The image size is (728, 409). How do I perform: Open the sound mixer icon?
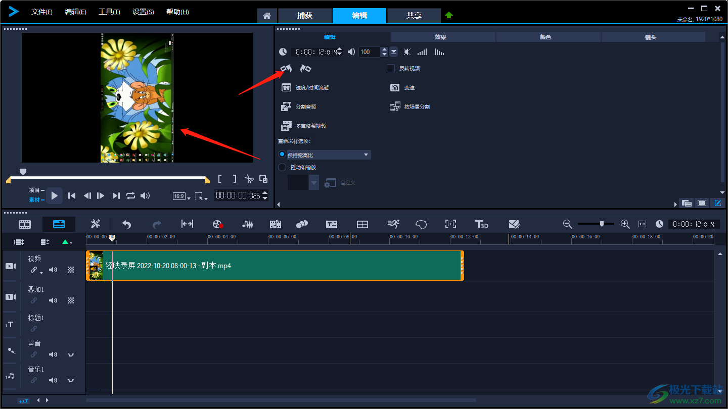[247, 224]
